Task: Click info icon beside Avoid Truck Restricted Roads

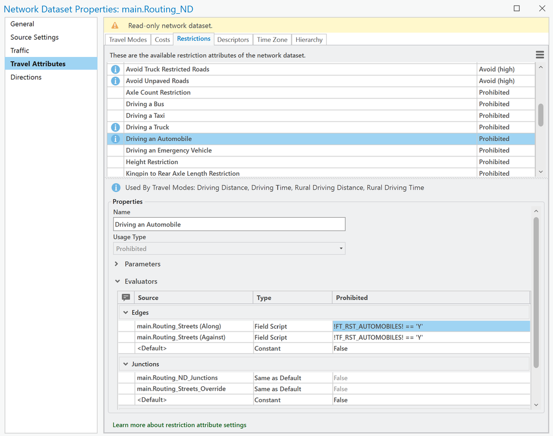Action: click(x=116, y=70)
